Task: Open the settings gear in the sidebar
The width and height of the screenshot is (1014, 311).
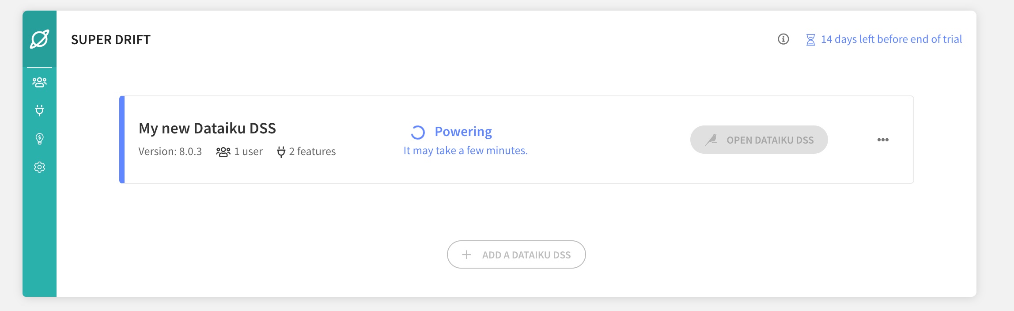Action: point(39,167)
